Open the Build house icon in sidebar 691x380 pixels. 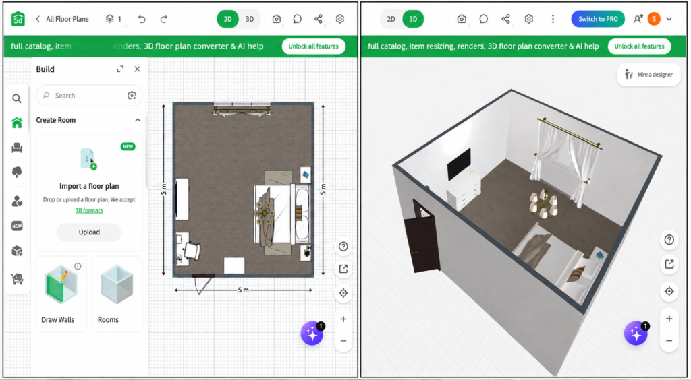[x=17, y=123]
